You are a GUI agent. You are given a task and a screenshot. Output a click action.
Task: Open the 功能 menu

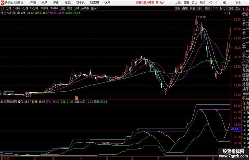click(178, 3)
